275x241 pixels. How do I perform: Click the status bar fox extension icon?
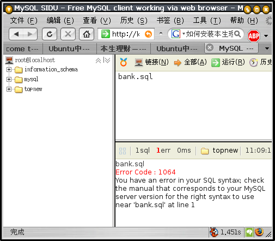214,232
